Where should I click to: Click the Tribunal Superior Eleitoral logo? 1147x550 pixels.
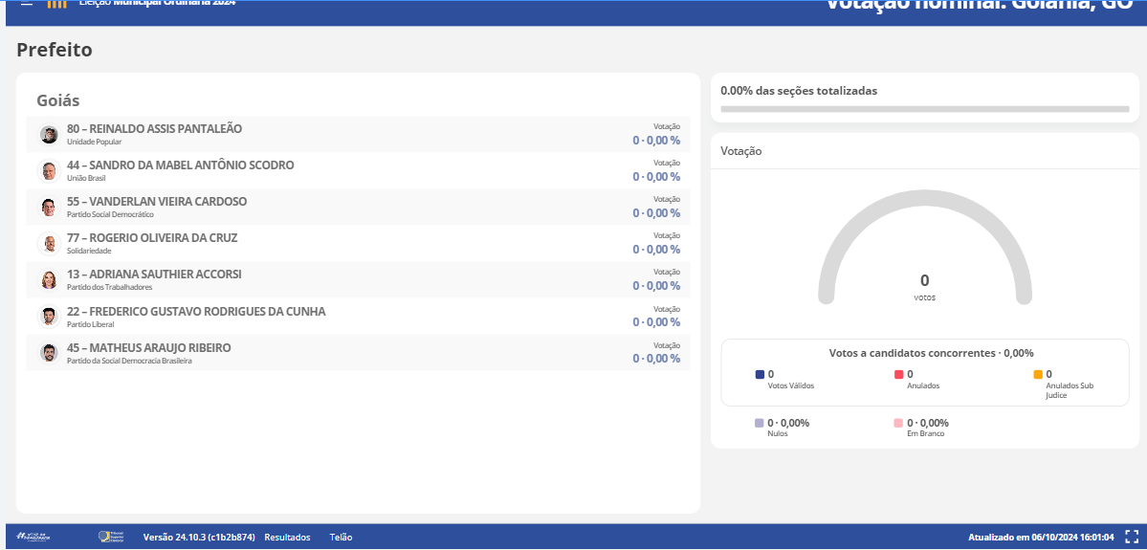(x=111, y=537)
